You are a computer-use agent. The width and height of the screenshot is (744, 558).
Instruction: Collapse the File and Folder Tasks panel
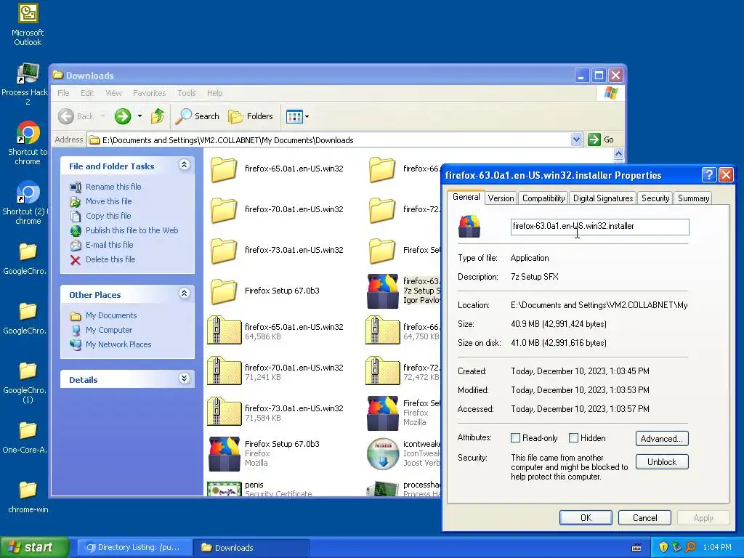184,165
